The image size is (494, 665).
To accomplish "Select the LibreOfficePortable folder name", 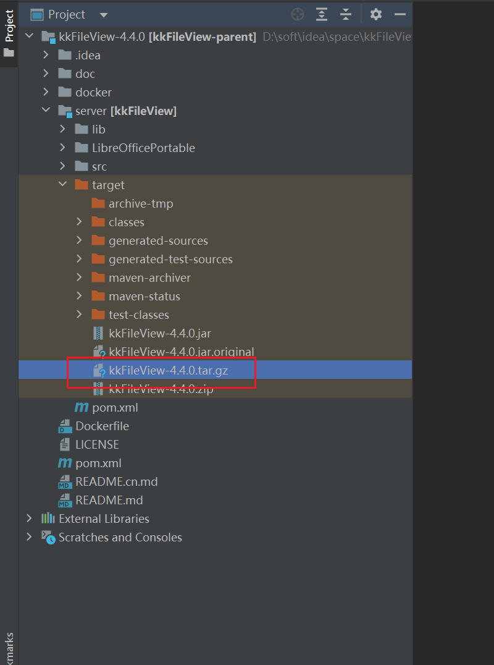I will 144,148.
